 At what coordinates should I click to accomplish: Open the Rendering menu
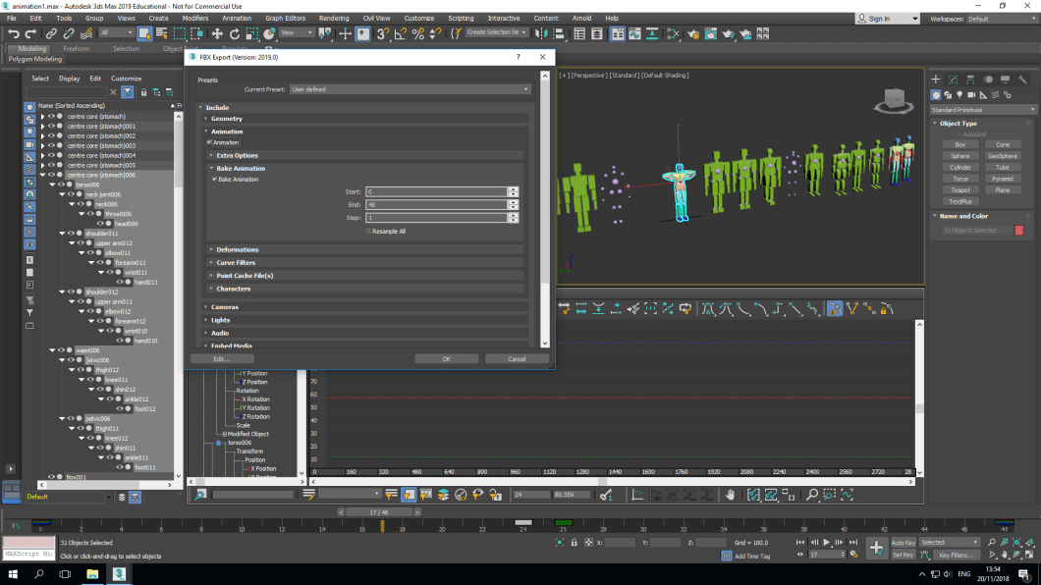(333, 18)
